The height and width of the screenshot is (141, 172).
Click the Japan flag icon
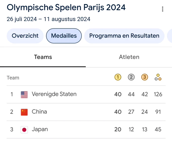(x=24, y=130)
